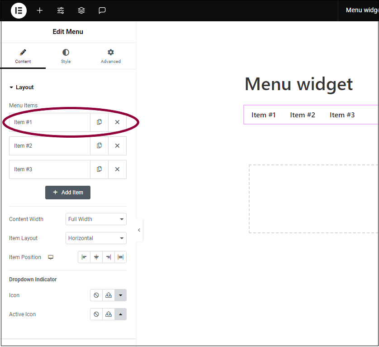379x347 pixels.
Task: Open the notes comment icon
Action: [x=102, y=10]
